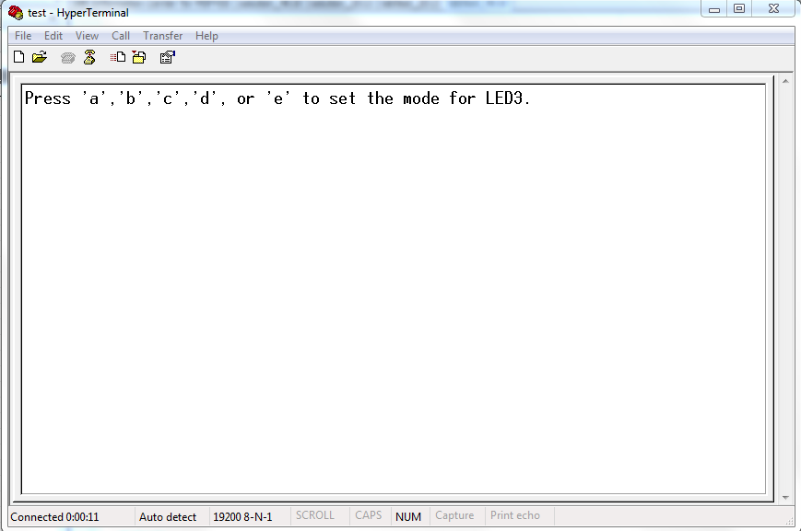Open a saved connection file
The image size is (801, 531).
point(39,56)
